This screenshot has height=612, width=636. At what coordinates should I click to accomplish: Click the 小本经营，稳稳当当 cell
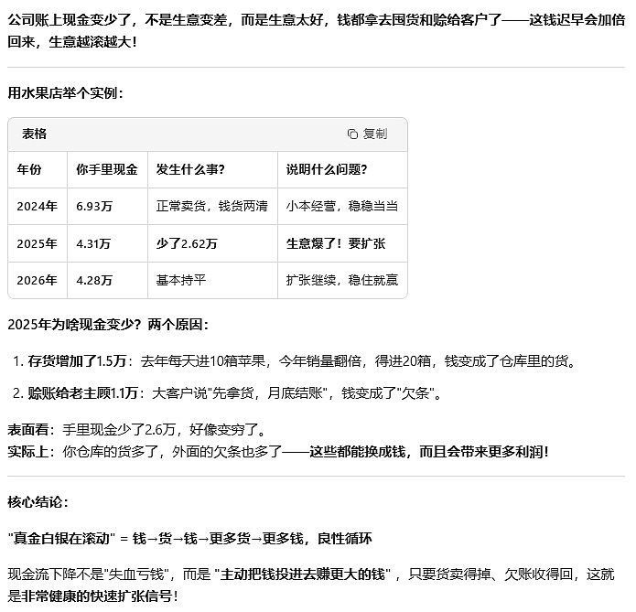pos(342,206)
